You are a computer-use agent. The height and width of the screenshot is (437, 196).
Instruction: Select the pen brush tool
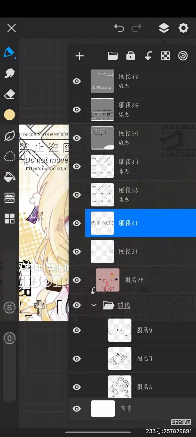tap(9, 52)
